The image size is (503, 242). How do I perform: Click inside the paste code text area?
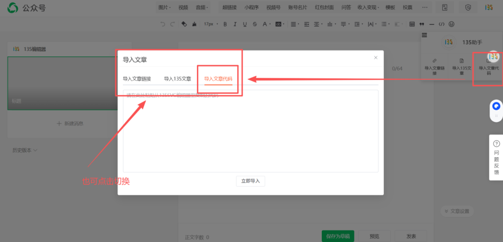[251, 131]
